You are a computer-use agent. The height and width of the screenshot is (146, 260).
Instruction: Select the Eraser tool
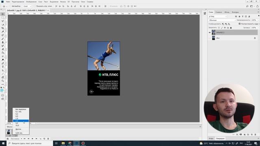point(3,49)
